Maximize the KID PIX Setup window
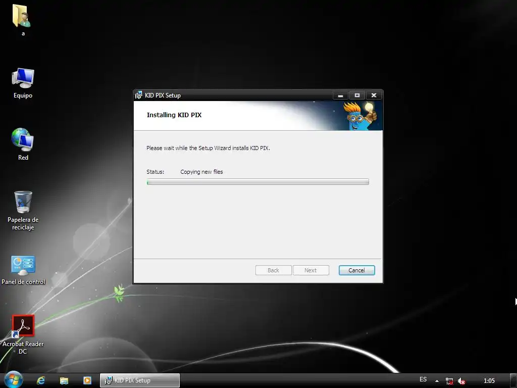The image size is (517, 388). [357, 95]
